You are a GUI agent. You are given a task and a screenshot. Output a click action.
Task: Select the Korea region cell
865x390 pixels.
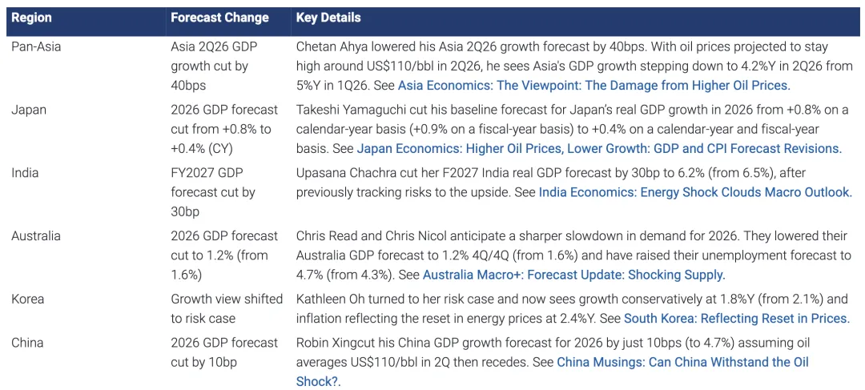coord(27,300)
